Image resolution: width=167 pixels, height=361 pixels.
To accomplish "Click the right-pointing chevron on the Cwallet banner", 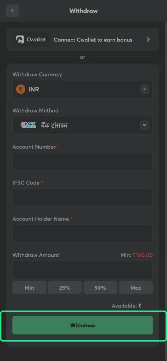I will pos(148,39).
